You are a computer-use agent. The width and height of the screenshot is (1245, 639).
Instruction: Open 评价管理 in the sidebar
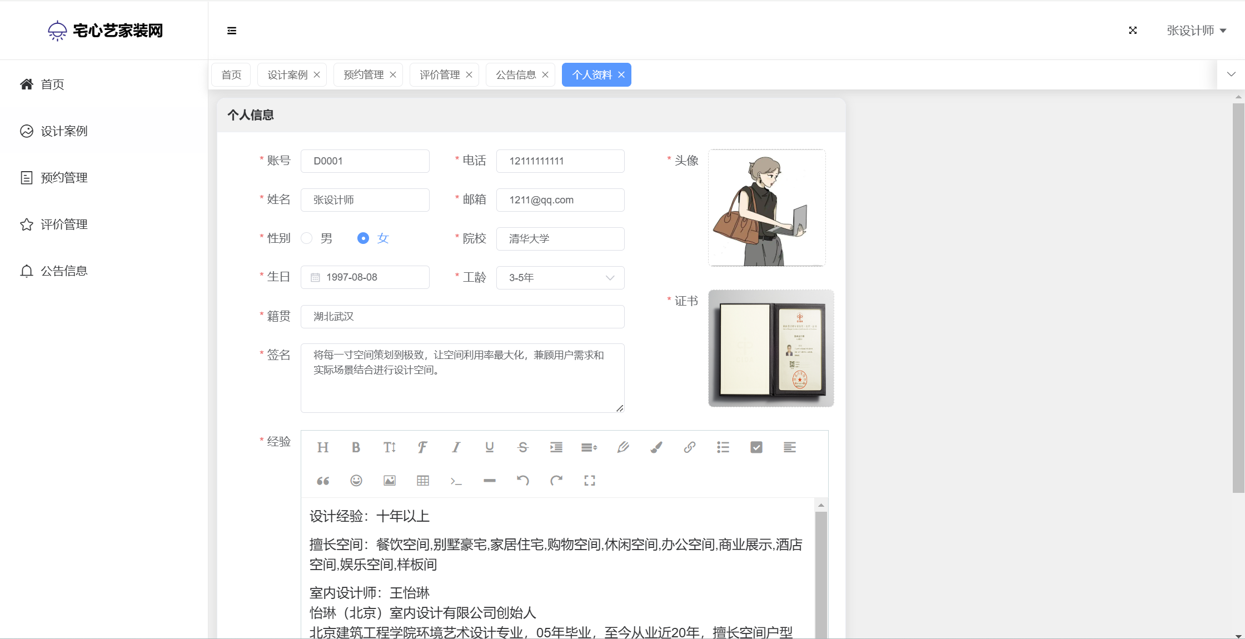point(64,224)
